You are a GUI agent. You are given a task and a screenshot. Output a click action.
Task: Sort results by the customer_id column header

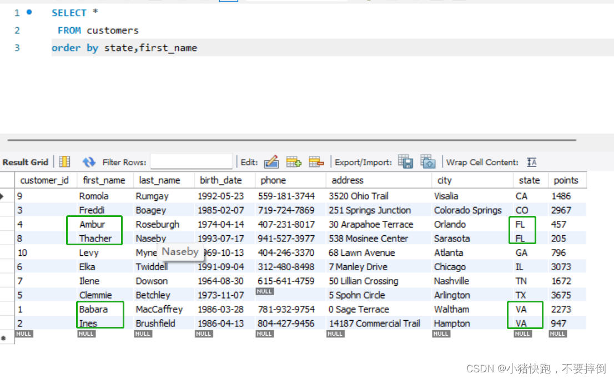coord(46,180)
